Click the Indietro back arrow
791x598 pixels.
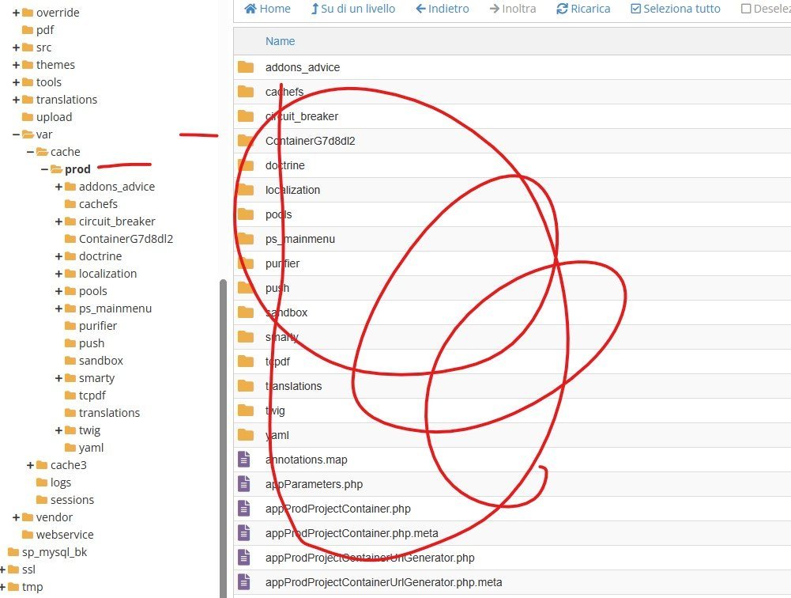(420, 9)
